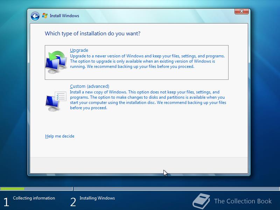Click the 'Which type of installation' heading
The image size is (280, 210).
(92, 34)
